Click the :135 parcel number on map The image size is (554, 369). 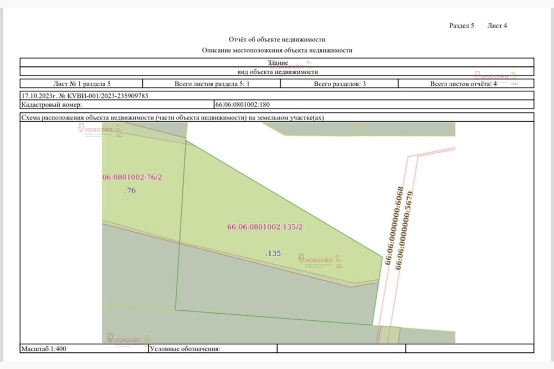tap(273, 253)
